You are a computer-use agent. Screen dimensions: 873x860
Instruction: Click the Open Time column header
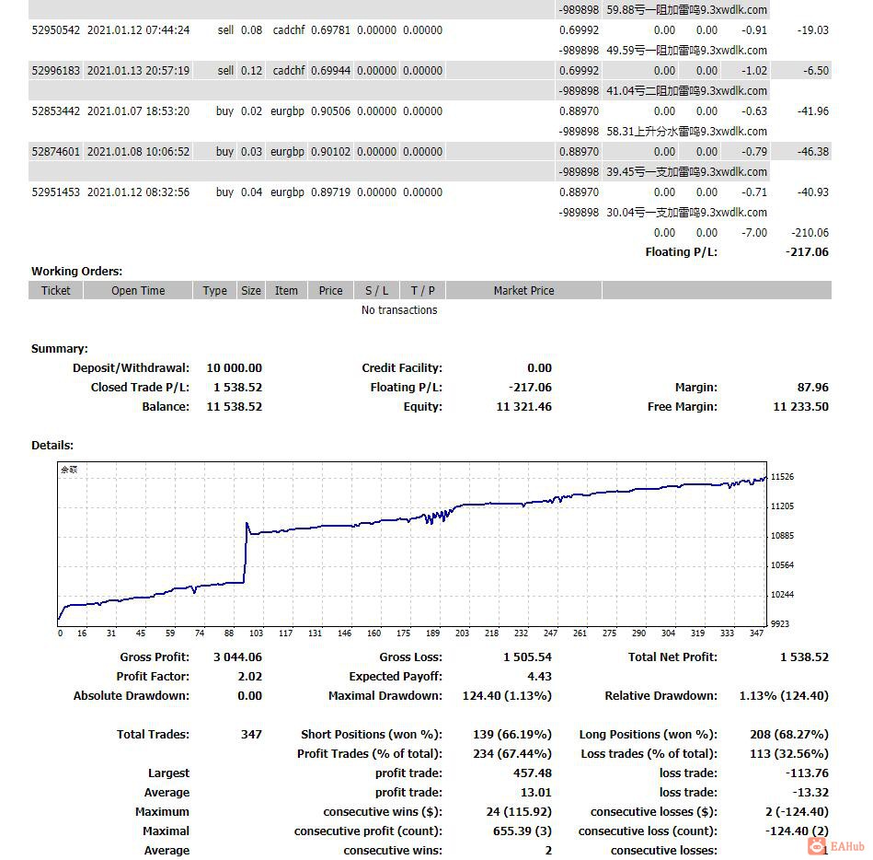click(x=138, y=290)
